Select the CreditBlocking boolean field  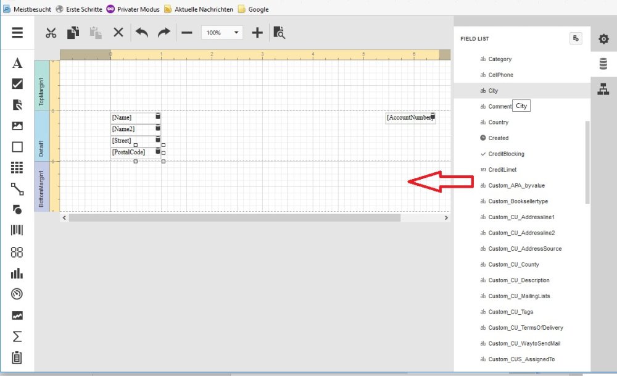click(x=522, y=154)
